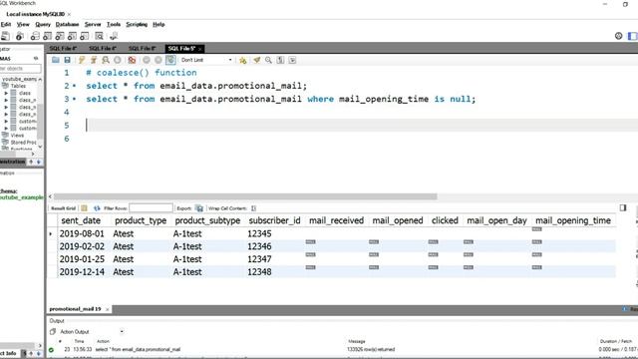Image resolution: width=638 pixels, height=359 pixels.
Task: Select the cell 2019-12-14
Action: coord(82,272)
